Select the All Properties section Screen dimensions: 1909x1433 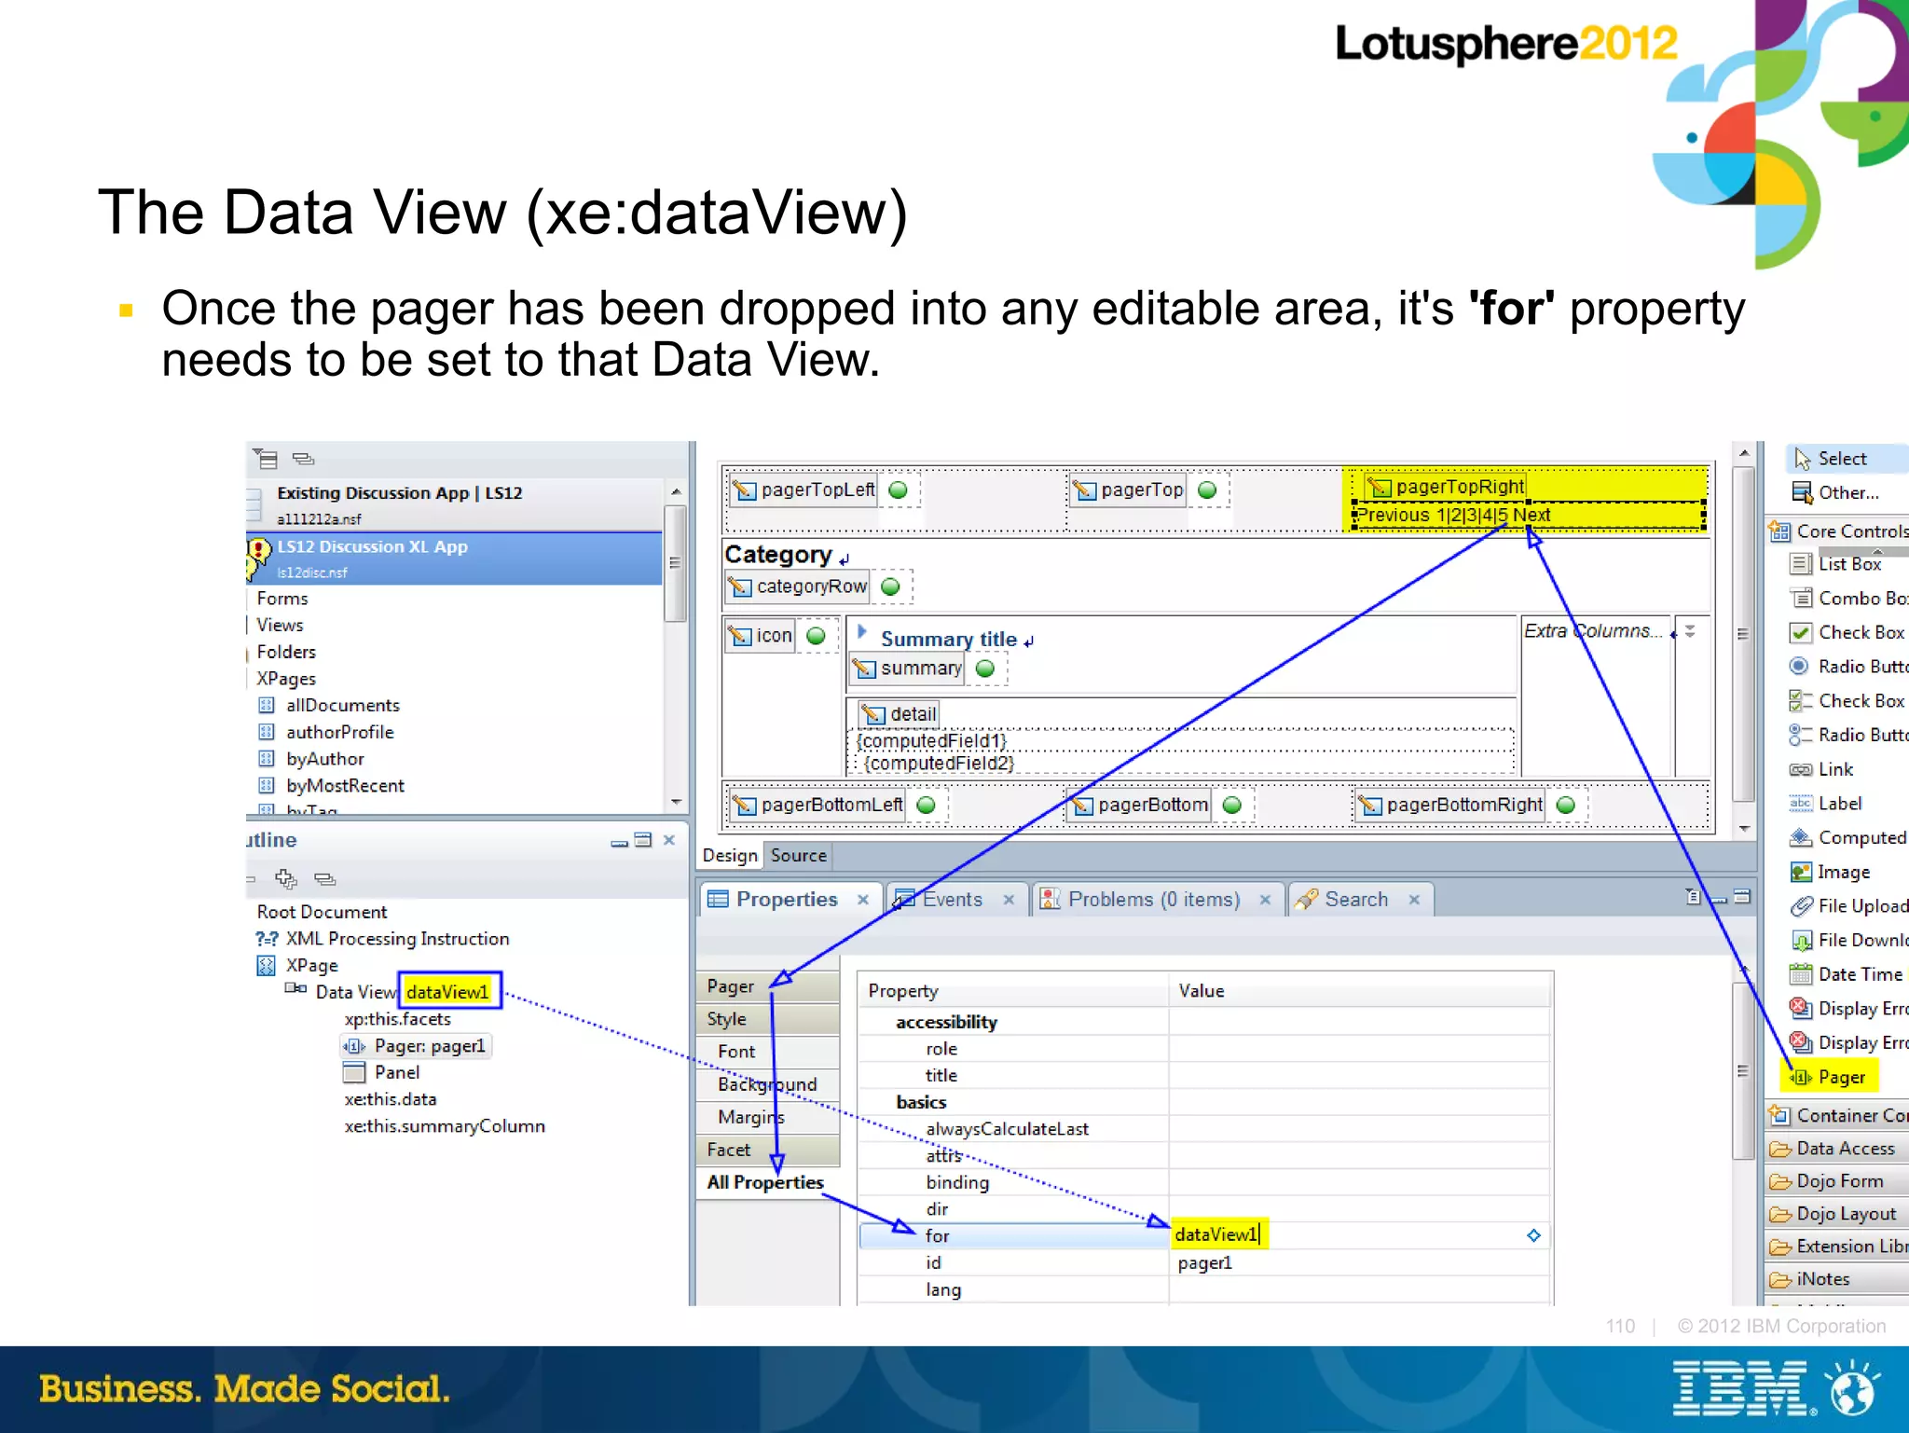766,1182
